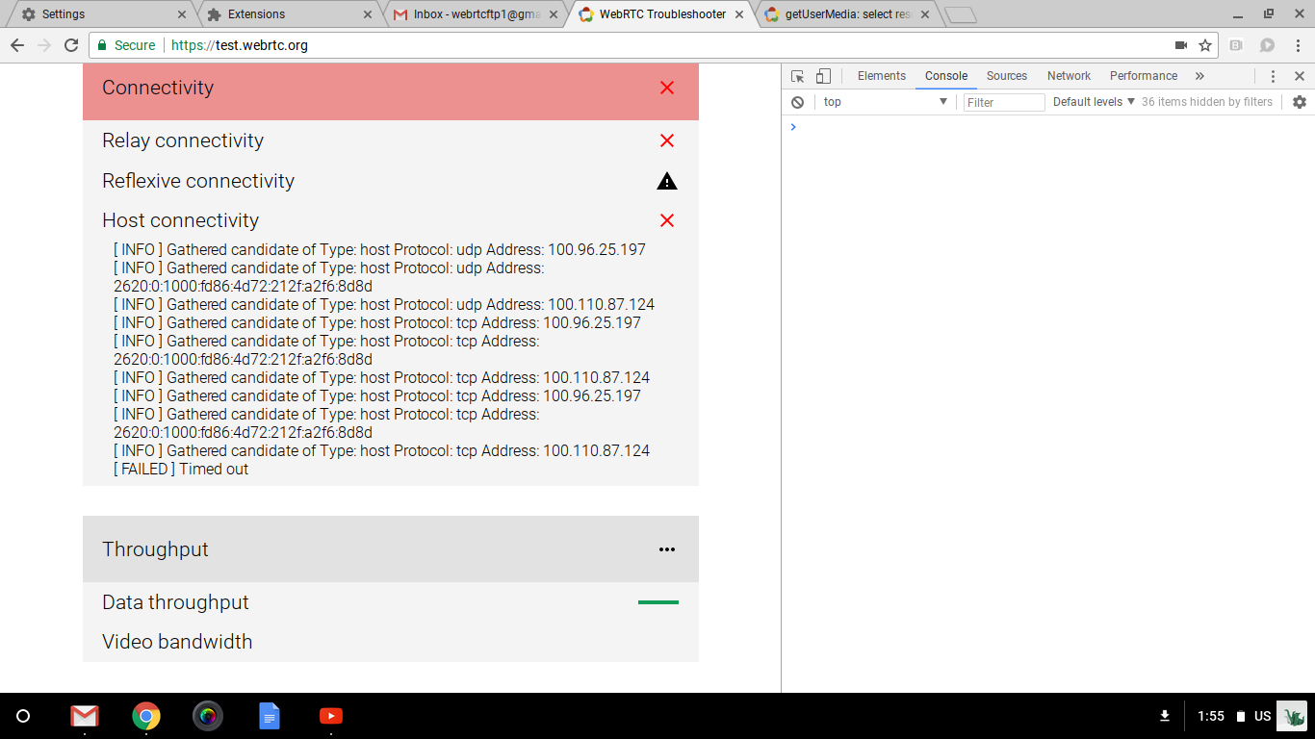Launch YouTube from the shelf
1315x739 pixels.
click(x=331, y=716)
